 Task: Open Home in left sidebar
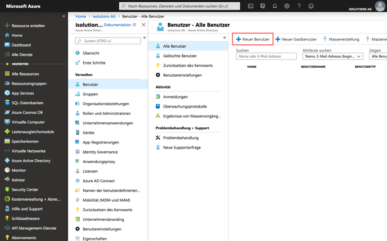coord(17,35)
